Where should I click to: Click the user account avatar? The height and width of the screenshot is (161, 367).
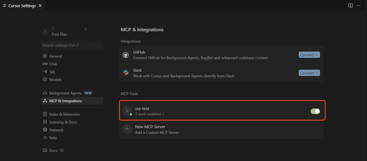(45, 31)
